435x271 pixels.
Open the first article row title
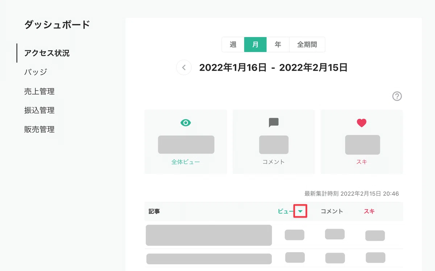pos(209,235)
